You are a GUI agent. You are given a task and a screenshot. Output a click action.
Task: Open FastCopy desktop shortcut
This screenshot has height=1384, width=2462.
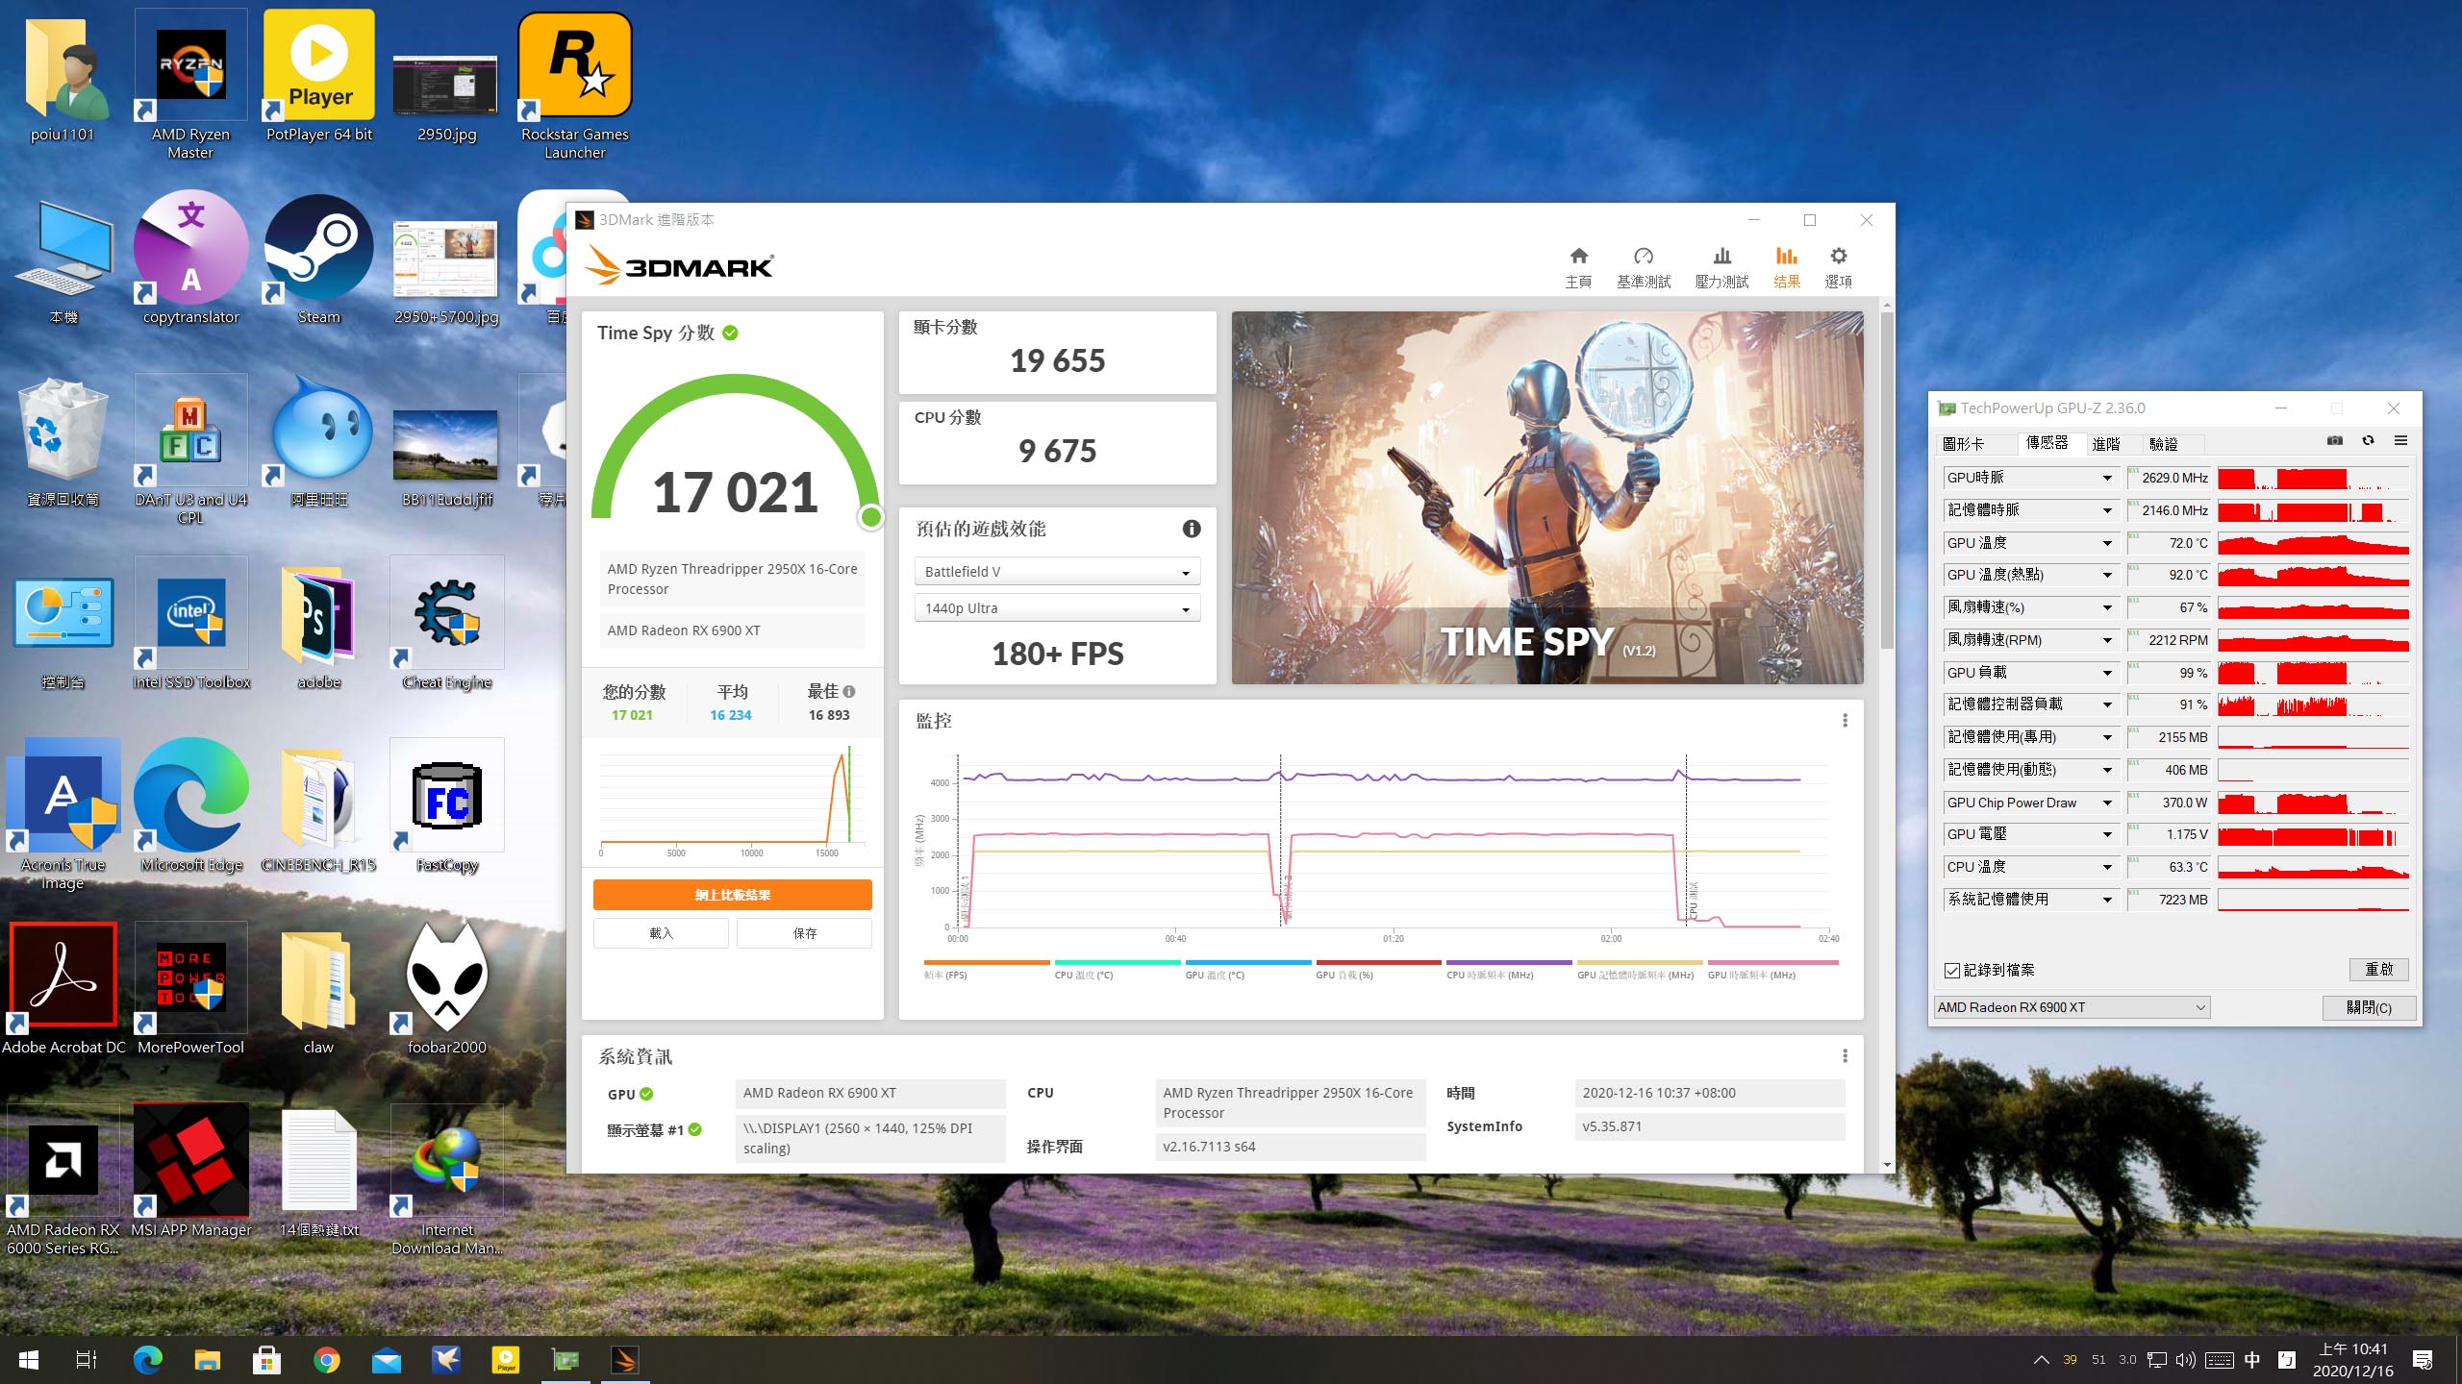pos(447,807)
